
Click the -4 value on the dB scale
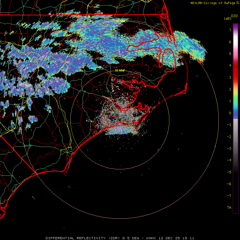coord(229,160)
